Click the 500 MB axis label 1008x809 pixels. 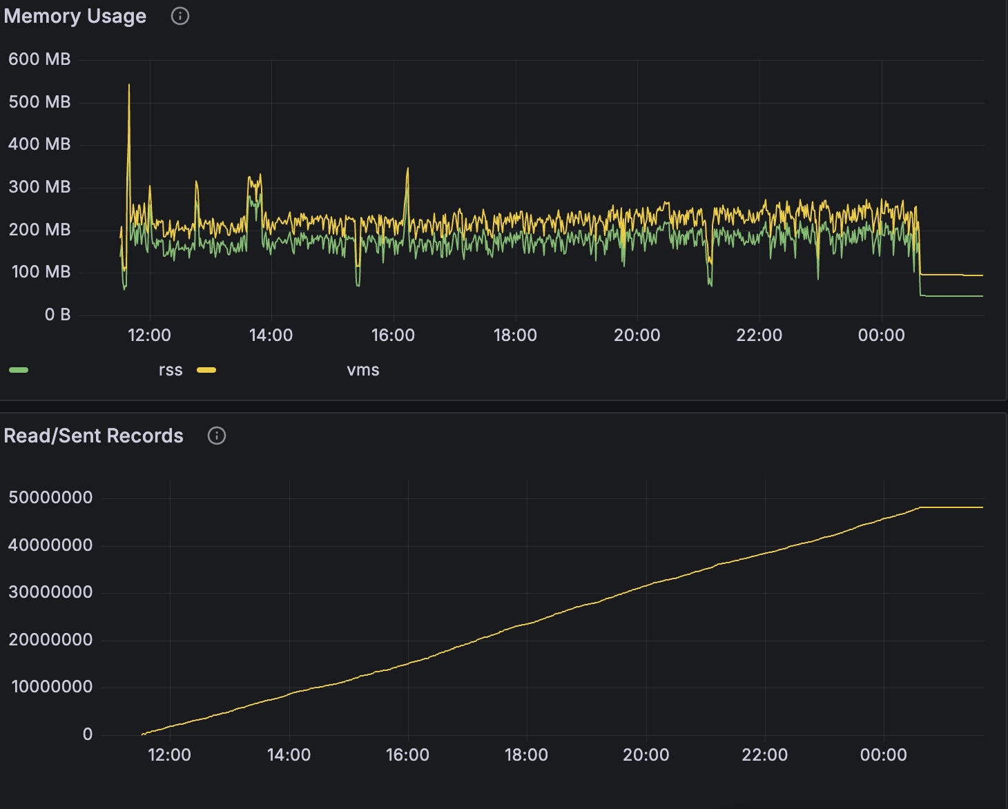(39, 102)
